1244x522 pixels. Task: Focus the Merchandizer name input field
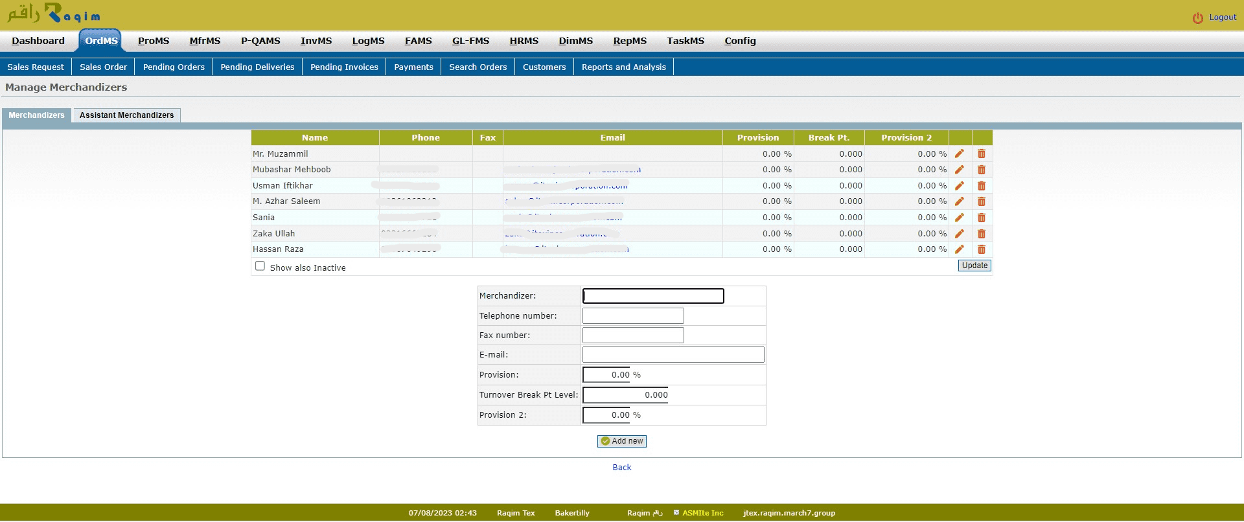(653, 296)
